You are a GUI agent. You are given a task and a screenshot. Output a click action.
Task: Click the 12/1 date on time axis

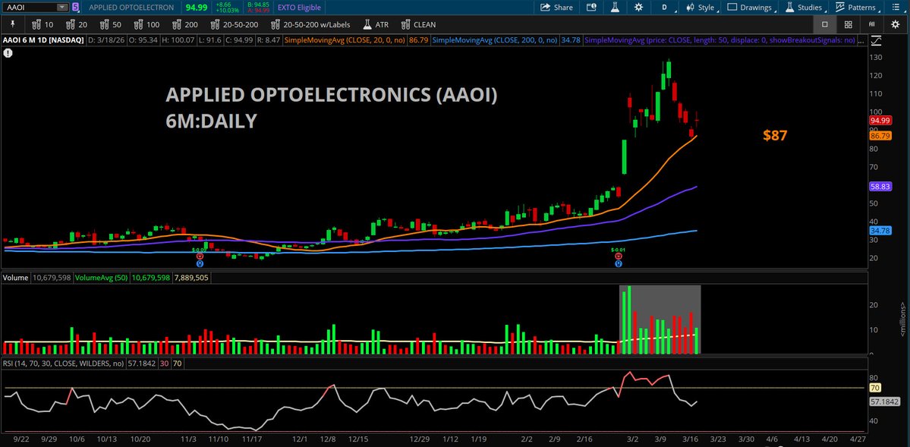(x=300, y=440)
